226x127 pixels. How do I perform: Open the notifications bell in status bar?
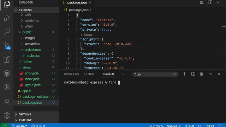tap(220, 126)
